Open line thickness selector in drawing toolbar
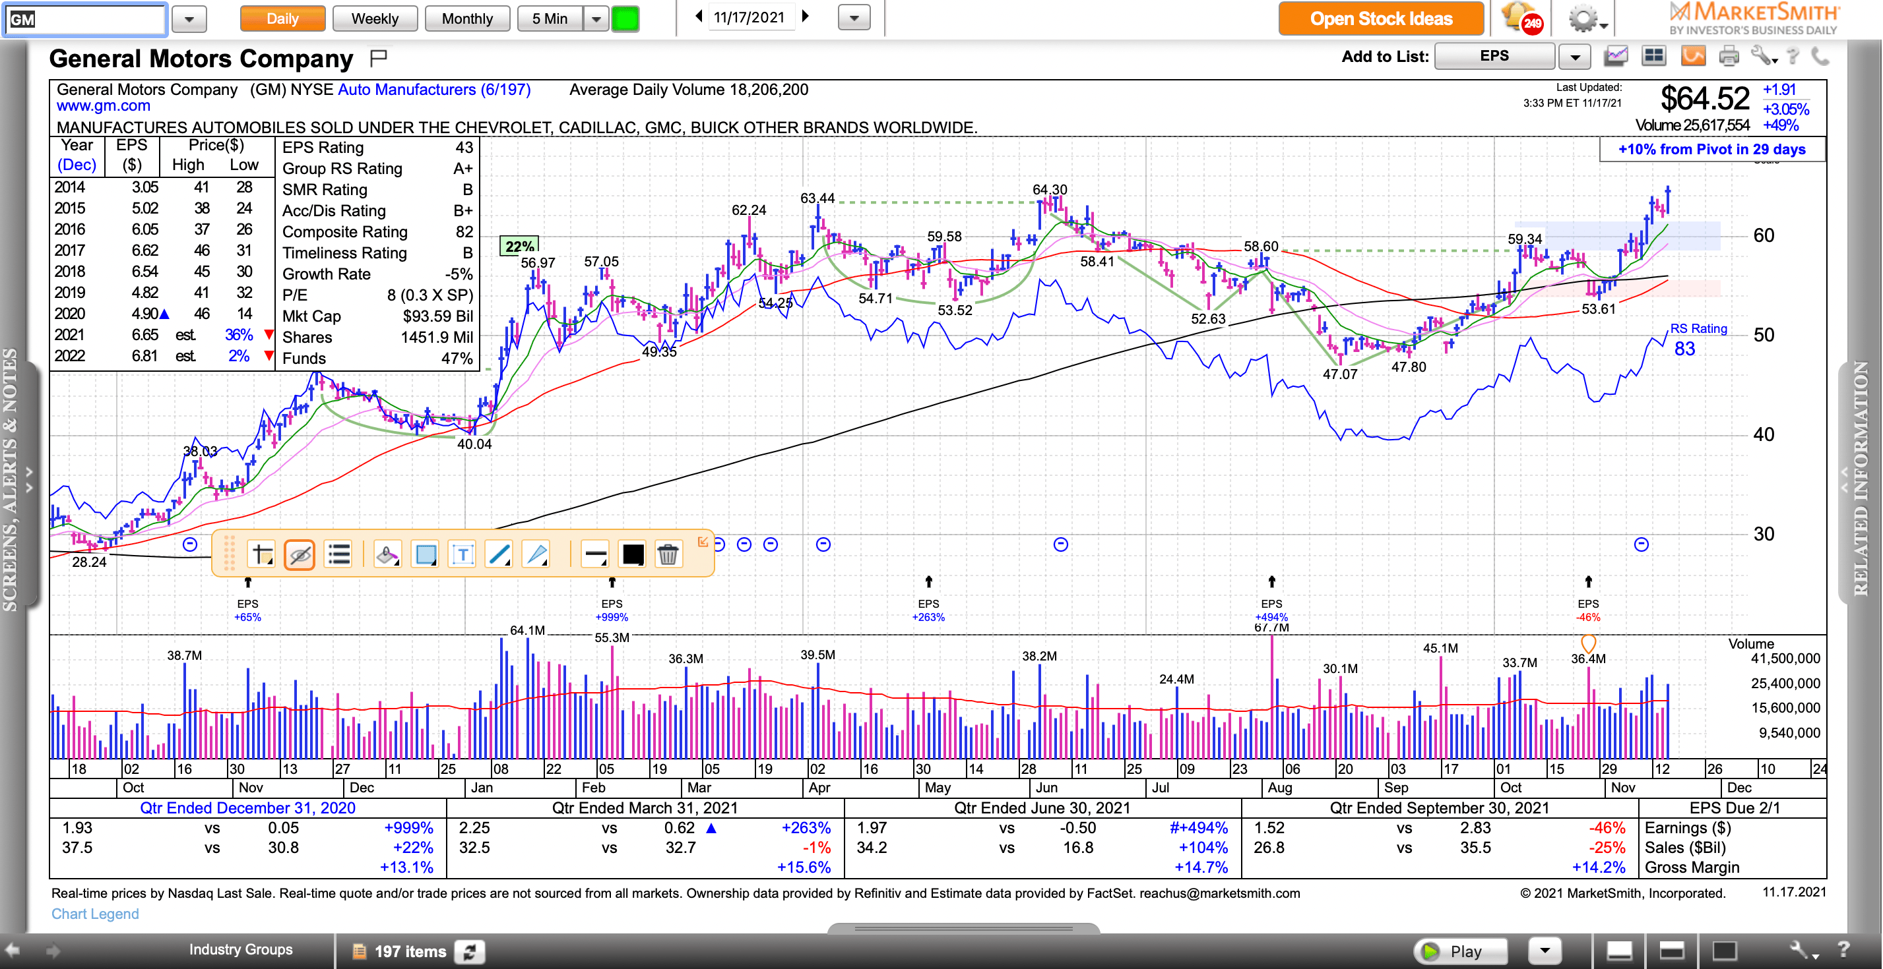Screen dimensions: 1883x969 pos(596,554)
